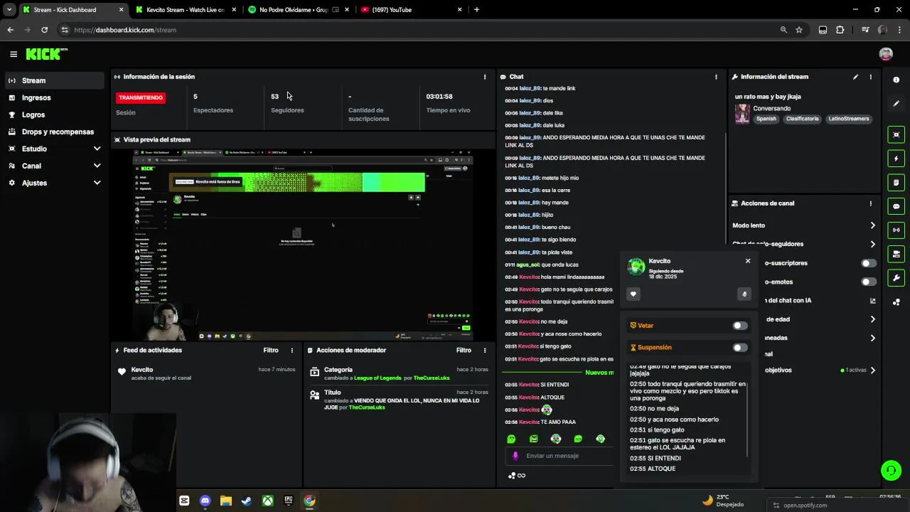Click the purple microphone in message box
The height and width of the screenshot is (512, 910).
pos(515,456)
